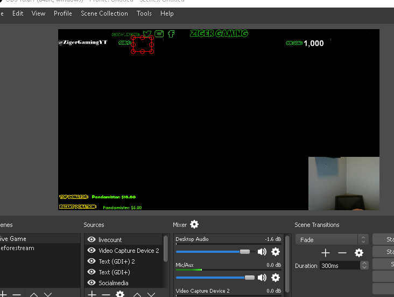Move selected source down
This screenshot has height=297, width=394.
pyautogui.click(x=151, y=294)
